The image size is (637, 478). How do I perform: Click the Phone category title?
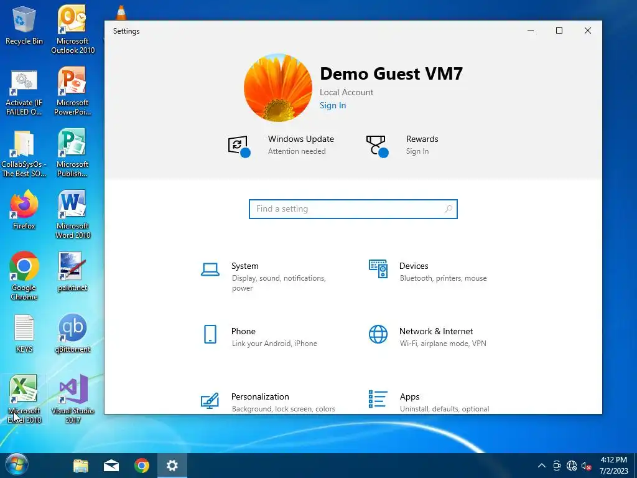[x=243, y=331]
